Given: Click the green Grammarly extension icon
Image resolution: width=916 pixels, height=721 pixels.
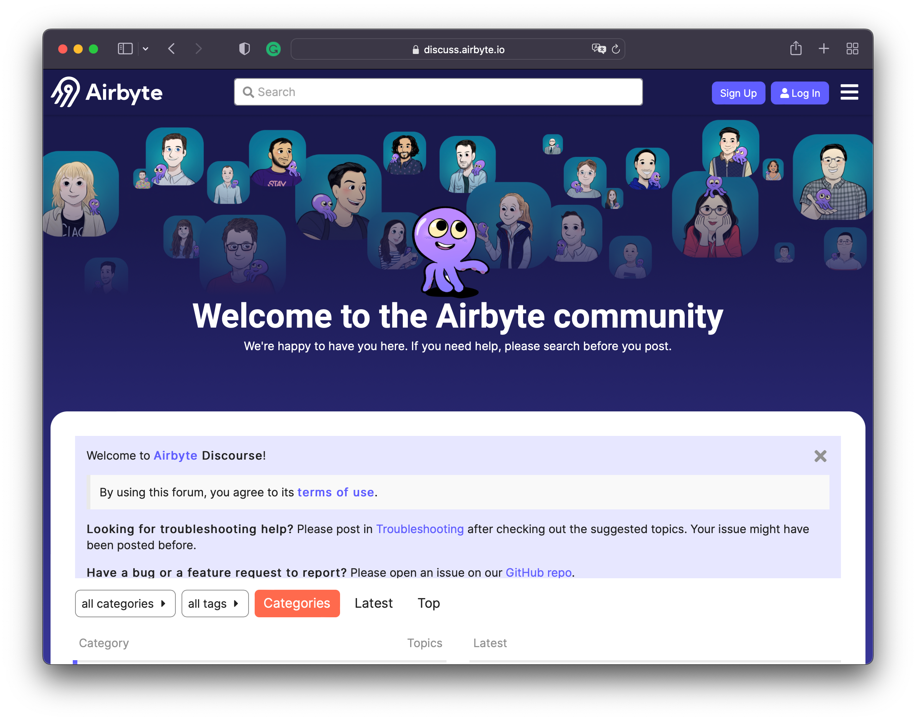Looking at the screenshot, I should 273,49.
